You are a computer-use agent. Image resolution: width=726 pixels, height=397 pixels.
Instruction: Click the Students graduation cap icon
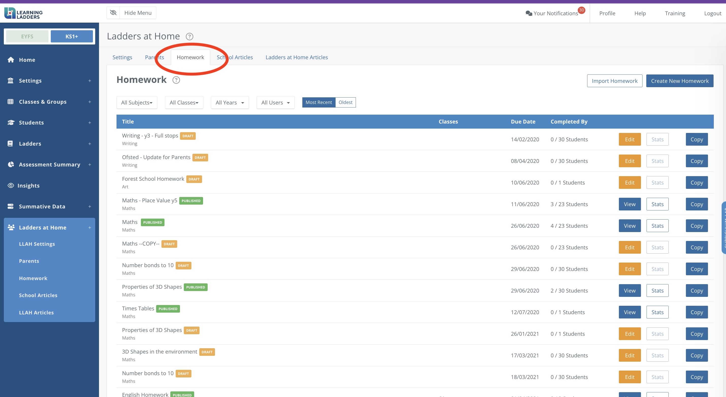[x=11, y=123]
